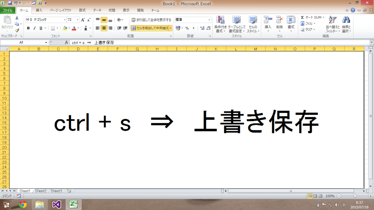Screen dimensions: 374x210
Task: Select the Sheet2 worksheet tab
Action: 41,191
